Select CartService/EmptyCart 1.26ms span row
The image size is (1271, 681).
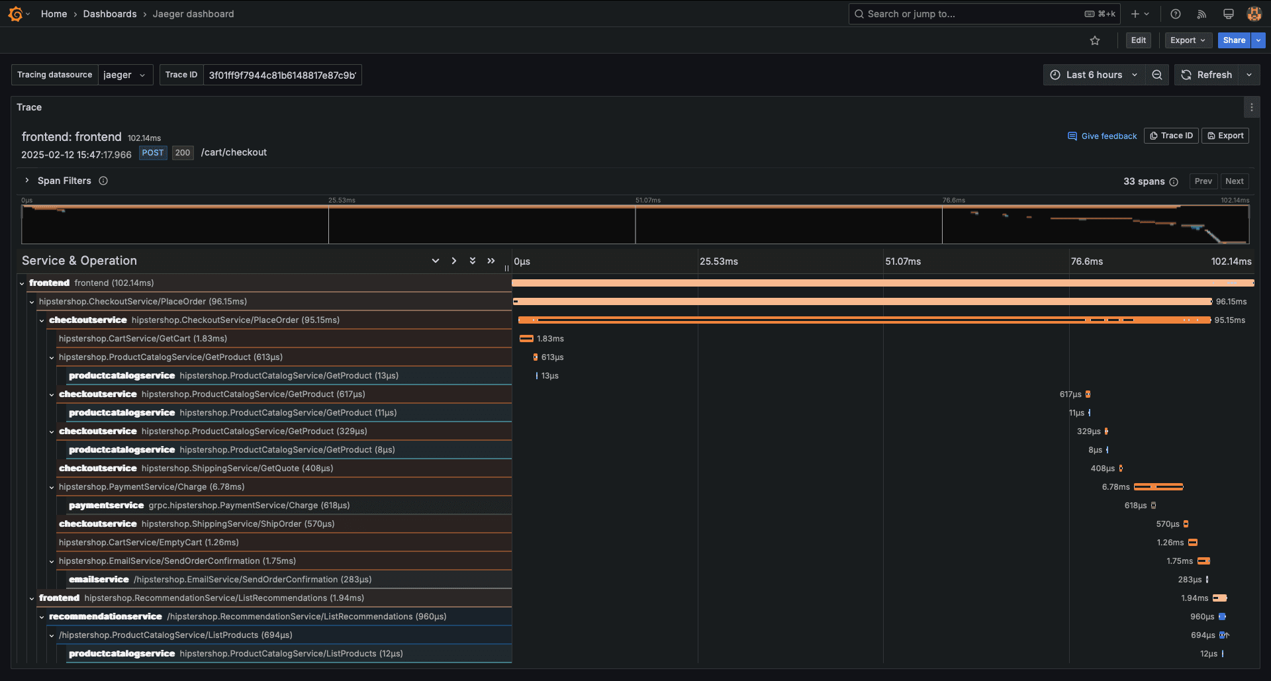point(284,543)
